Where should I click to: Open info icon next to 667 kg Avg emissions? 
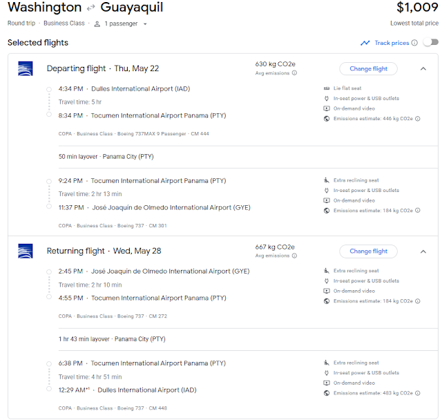click(x=294, y=256)
